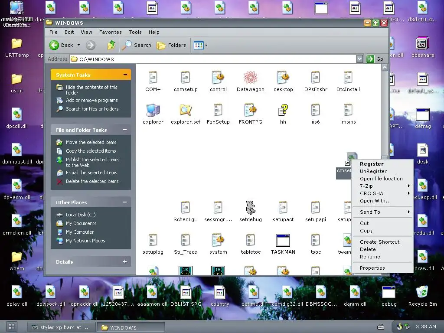Open the Search toolbar button
This screenshot has width=444, height=333.
[137, 45]
